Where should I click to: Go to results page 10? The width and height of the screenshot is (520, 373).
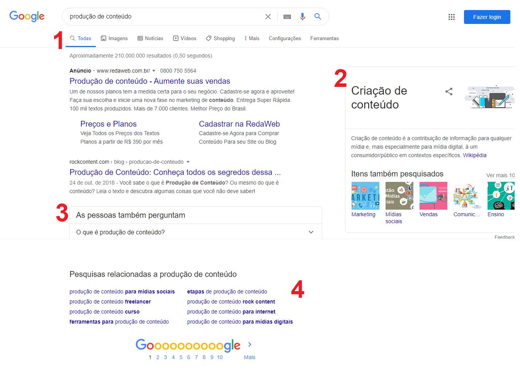pos(220,357)
